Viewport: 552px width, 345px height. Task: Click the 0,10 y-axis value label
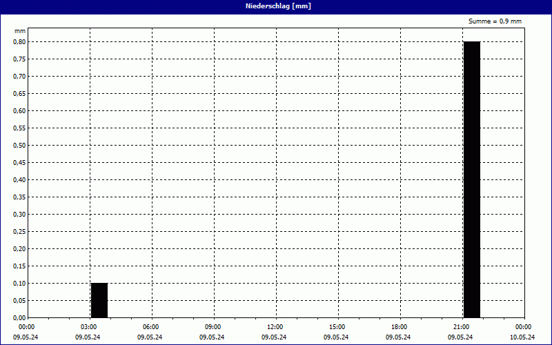(19, 283)
